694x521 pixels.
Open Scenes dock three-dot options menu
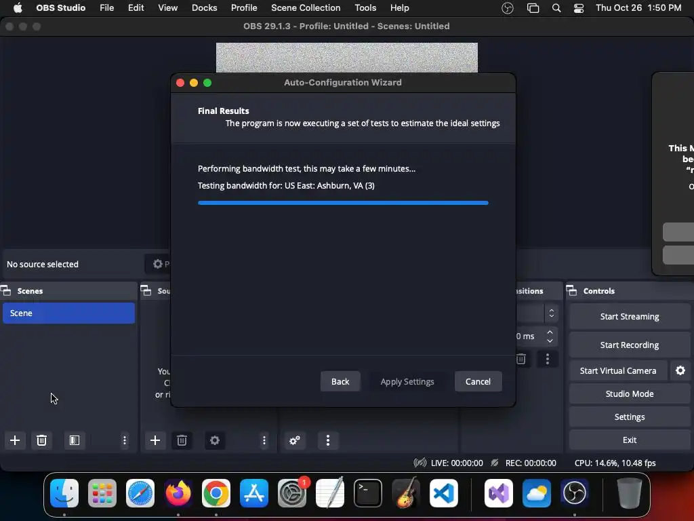[x=125, y=440]
